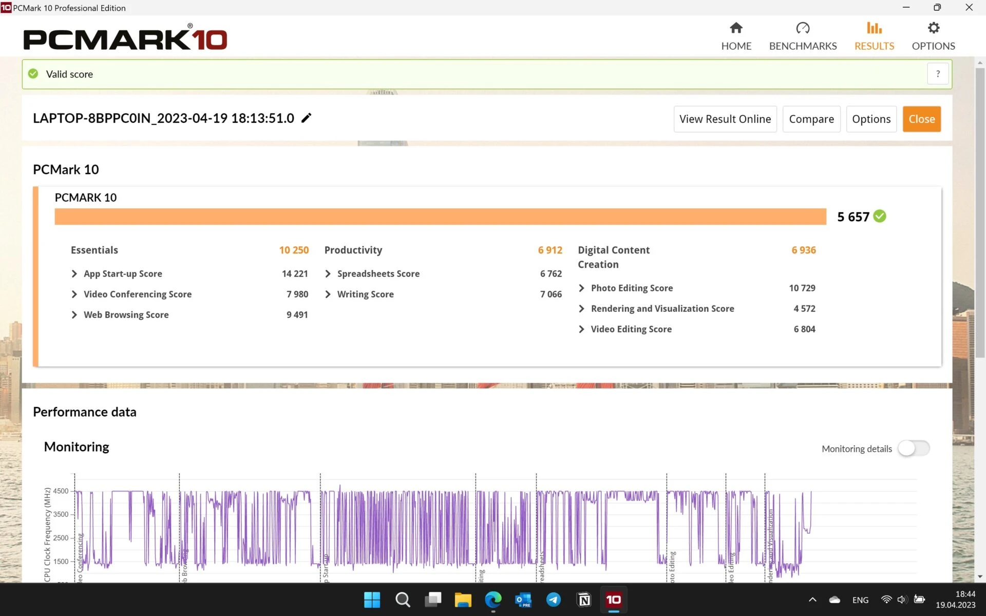Show hidden system tray icons
The width and height of the screenshot is (986, 616).
pos(812,600)
